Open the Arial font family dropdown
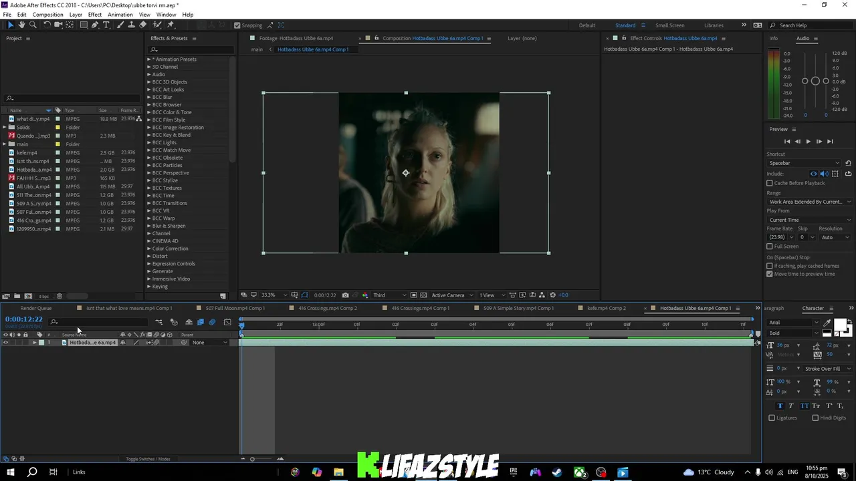856x481 pixels. tap(794, 323)
